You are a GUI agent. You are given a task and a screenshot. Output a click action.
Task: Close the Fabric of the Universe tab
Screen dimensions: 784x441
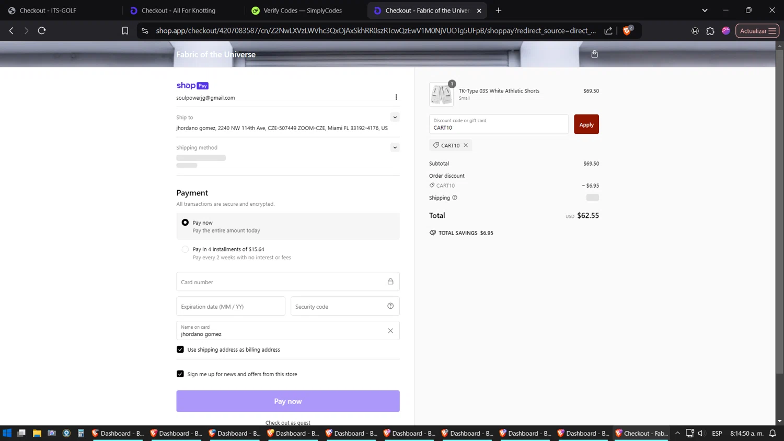pos(479,10)
